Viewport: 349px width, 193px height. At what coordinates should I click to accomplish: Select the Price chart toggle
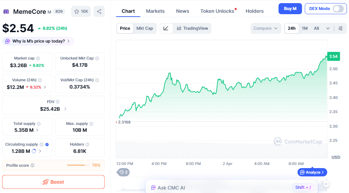point(125,28)
